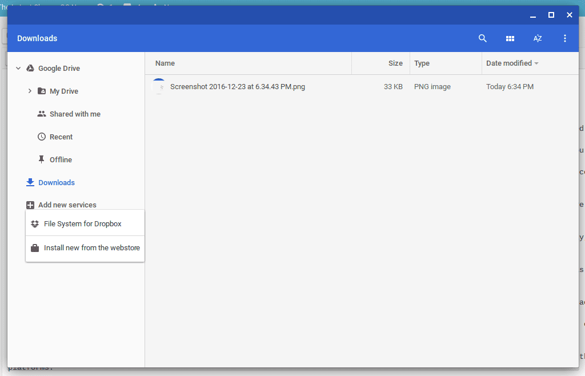Viewport: 585px width, 376px height.
Task: Open the search icon in the toolbar
Action: (482, 38)
